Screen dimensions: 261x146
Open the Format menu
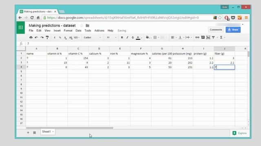68,31
